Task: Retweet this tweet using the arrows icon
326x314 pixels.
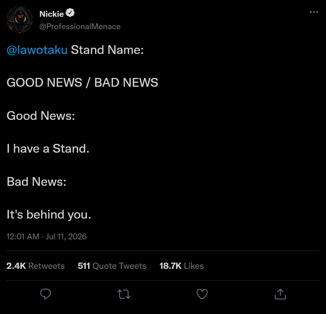Action: point(124,294)
